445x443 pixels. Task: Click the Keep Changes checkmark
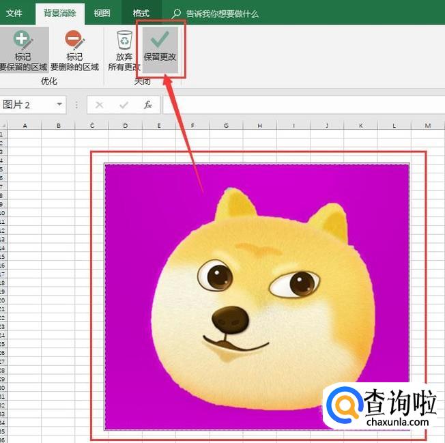[160, 47]
